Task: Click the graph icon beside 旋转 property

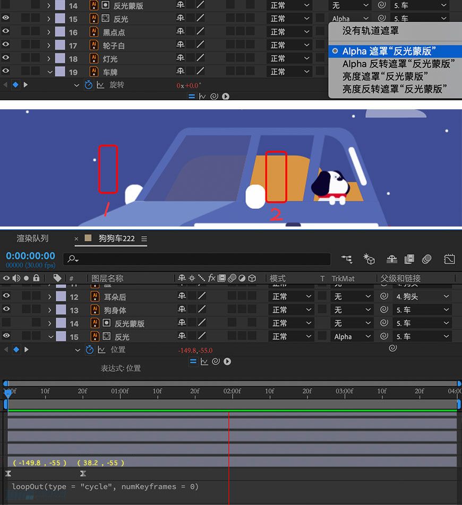Action: [100, 85]
